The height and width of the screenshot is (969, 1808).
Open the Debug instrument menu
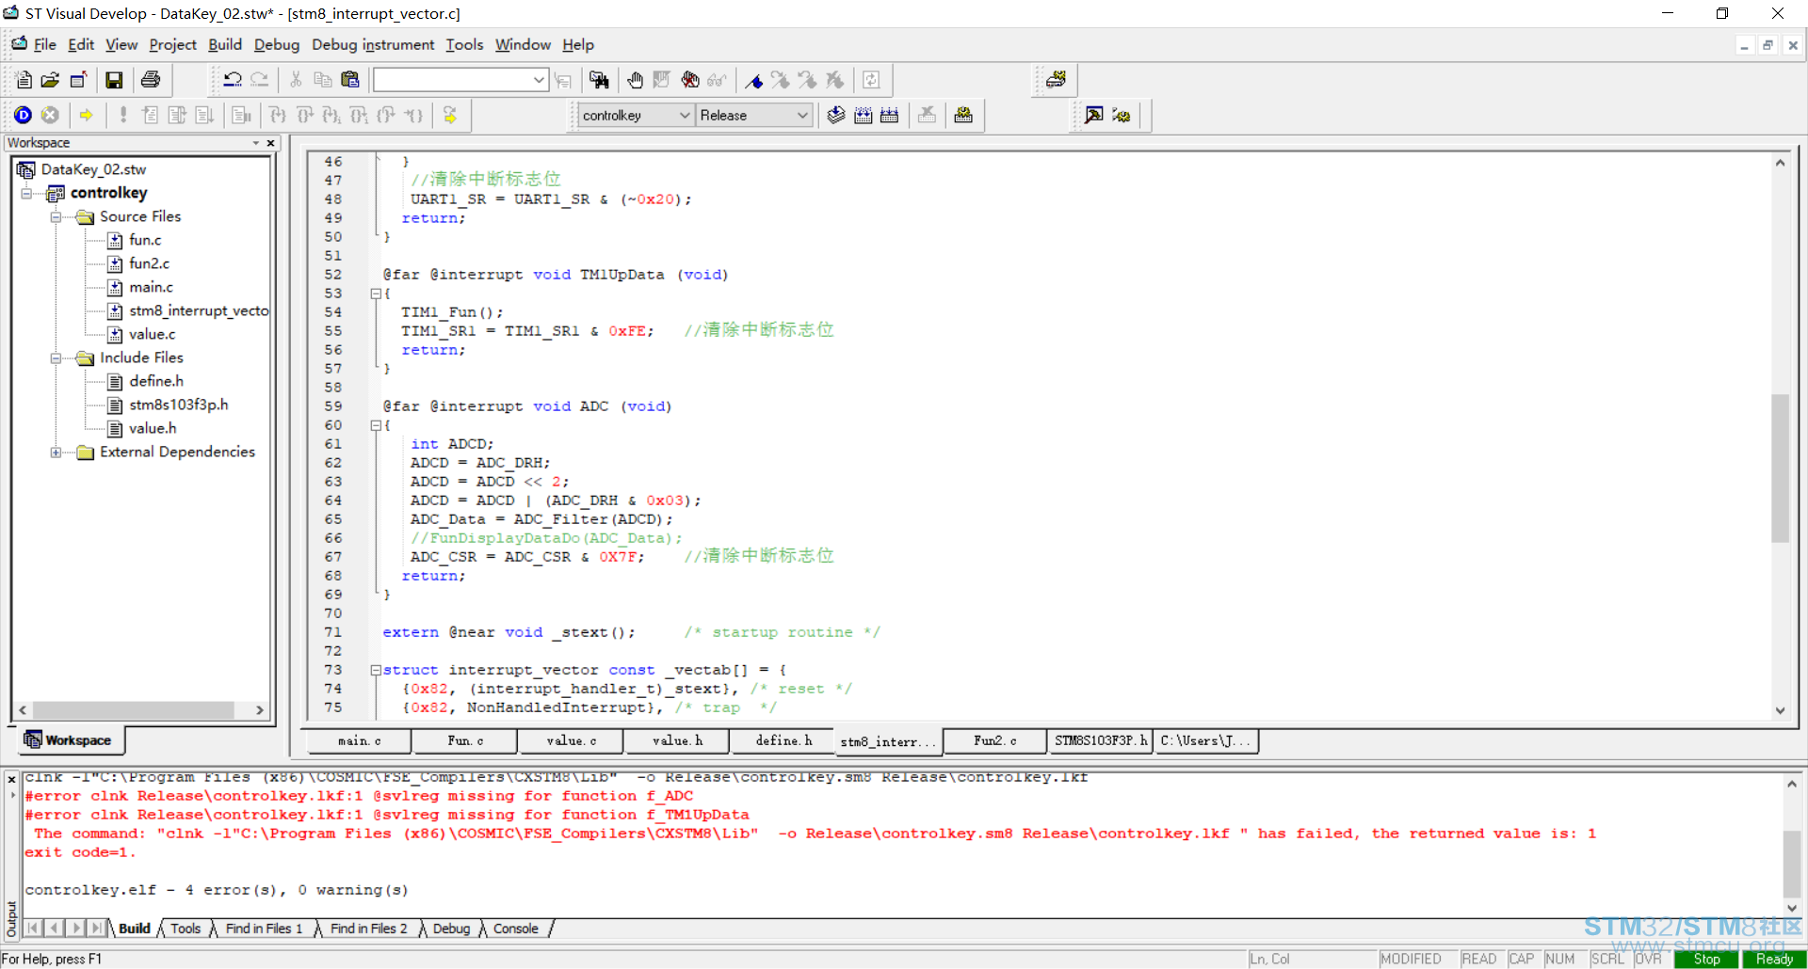coord(373,44)
